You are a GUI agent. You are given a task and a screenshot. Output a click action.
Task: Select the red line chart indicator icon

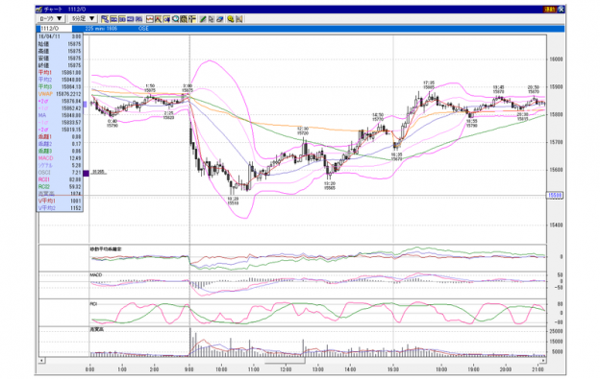click(x=150, y=18)
